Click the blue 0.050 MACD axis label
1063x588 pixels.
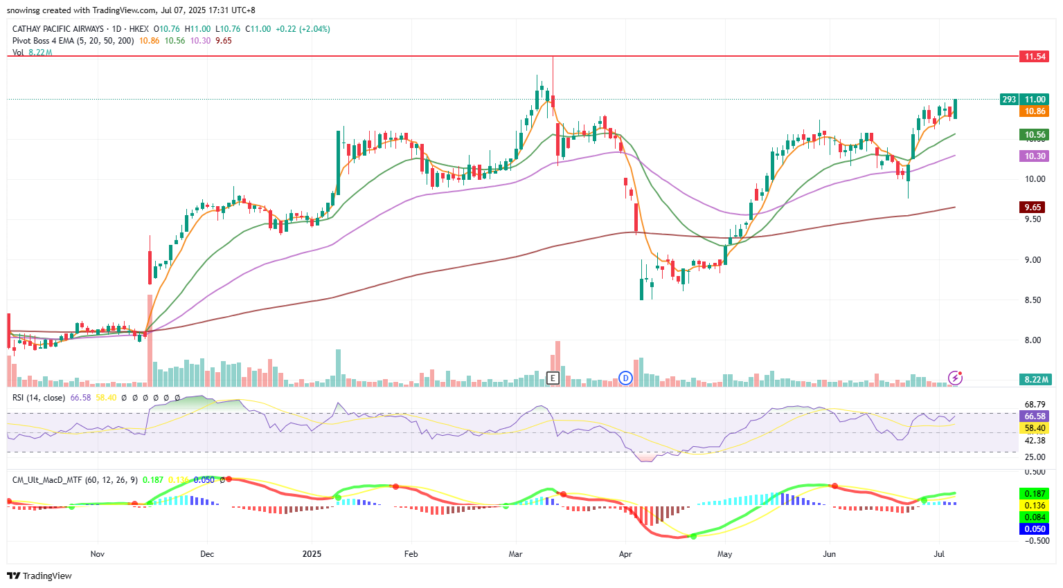click(x=1035, y=529)
